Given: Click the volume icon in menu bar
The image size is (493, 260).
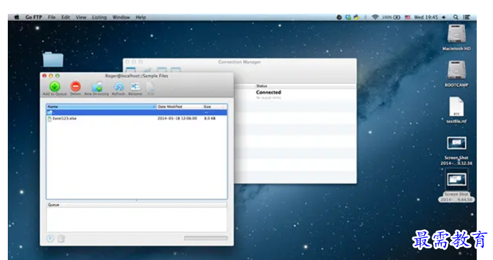Looking at the screenshot, I should (444, 18).
